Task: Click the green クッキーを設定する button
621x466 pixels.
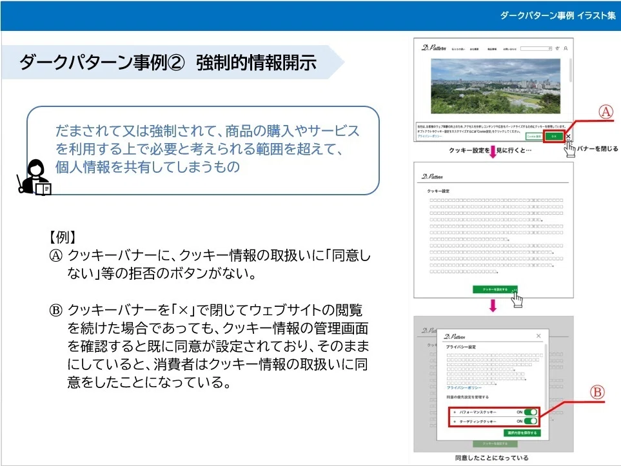Action: (x=495, y=289)
